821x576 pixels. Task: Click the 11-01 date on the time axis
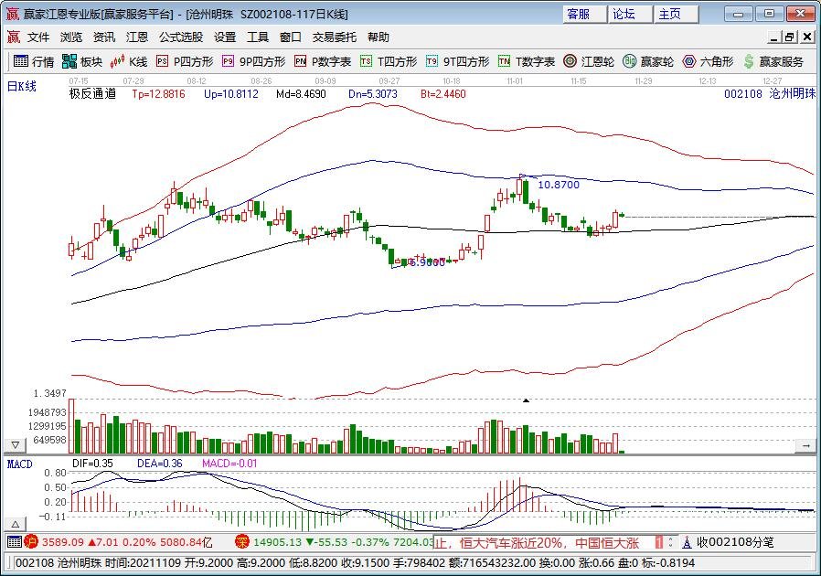pyautogui.click(x=515, y=81)
